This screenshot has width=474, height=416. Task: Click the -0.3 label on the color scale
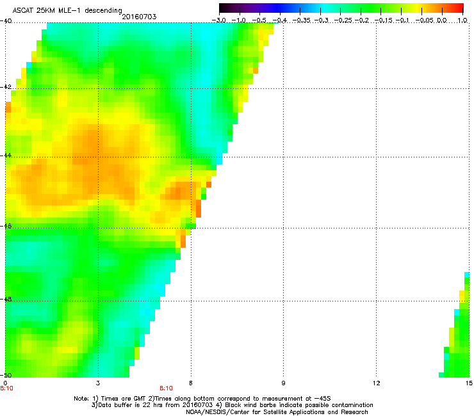coord(322,20)
